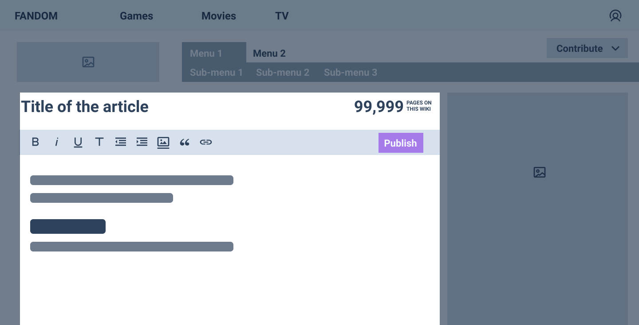Screen dimensions: 639x325
Task: Open the Games link in header
Action: click(136, 16)
